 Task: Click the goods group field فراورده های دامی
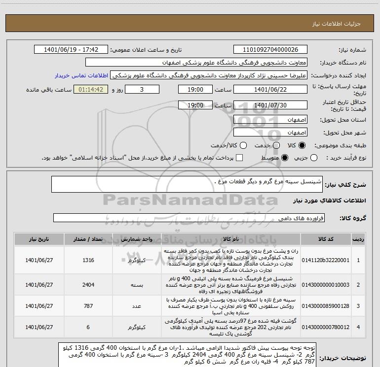[x=189, y=218]
